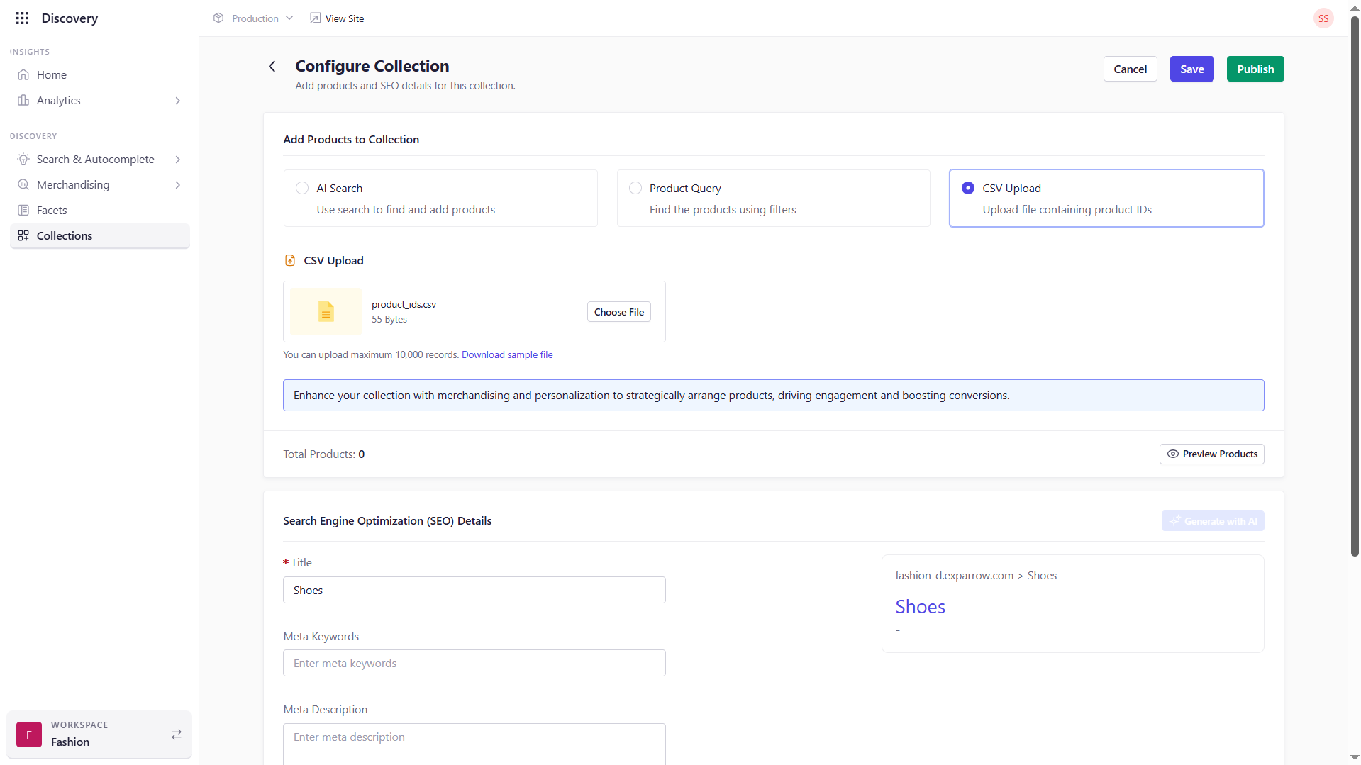The image size is (1361, 765).
Task: Click the View Site external link icon
Action: (315, 18)
